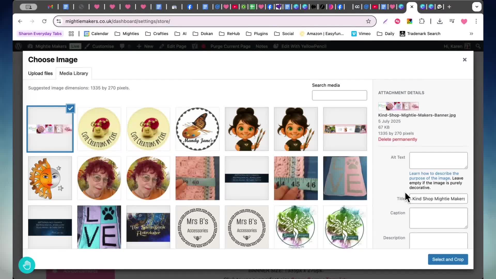This screenshot has width=496, height=279.
Task: Open the apps grid icon in the bookmarks bar
Action: pyautogui.click(x=71, y=34)
